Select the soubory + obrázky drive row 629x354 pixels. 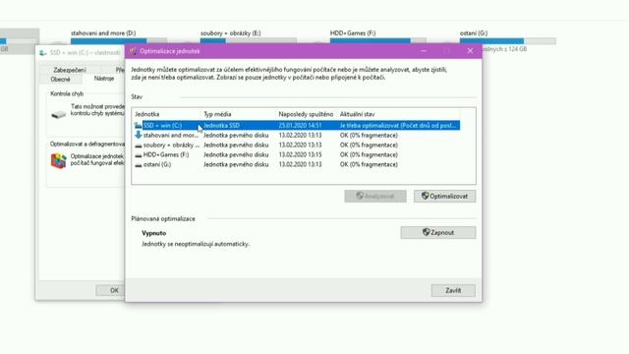pos(297,145)
